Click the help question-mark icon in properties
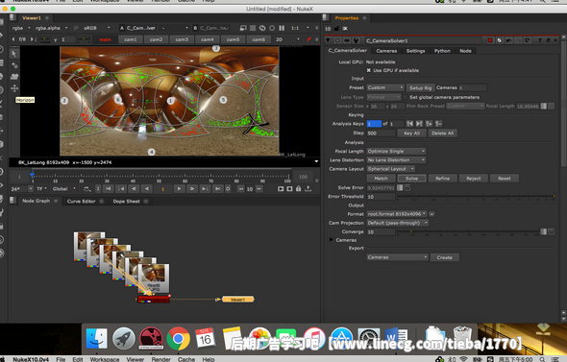The image size is (567, 362). [x=540, y=40]
